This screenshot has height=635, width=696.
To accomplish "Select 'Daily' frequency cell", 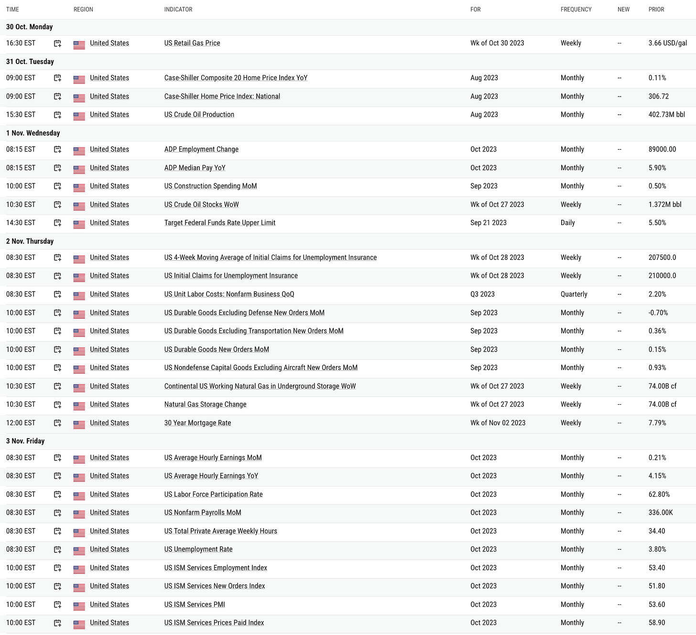I will pos(568,223).
